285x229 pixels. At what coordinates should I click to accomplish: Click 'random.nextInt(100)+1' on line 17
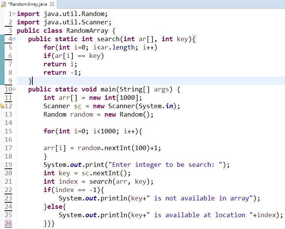coord(118,148)
